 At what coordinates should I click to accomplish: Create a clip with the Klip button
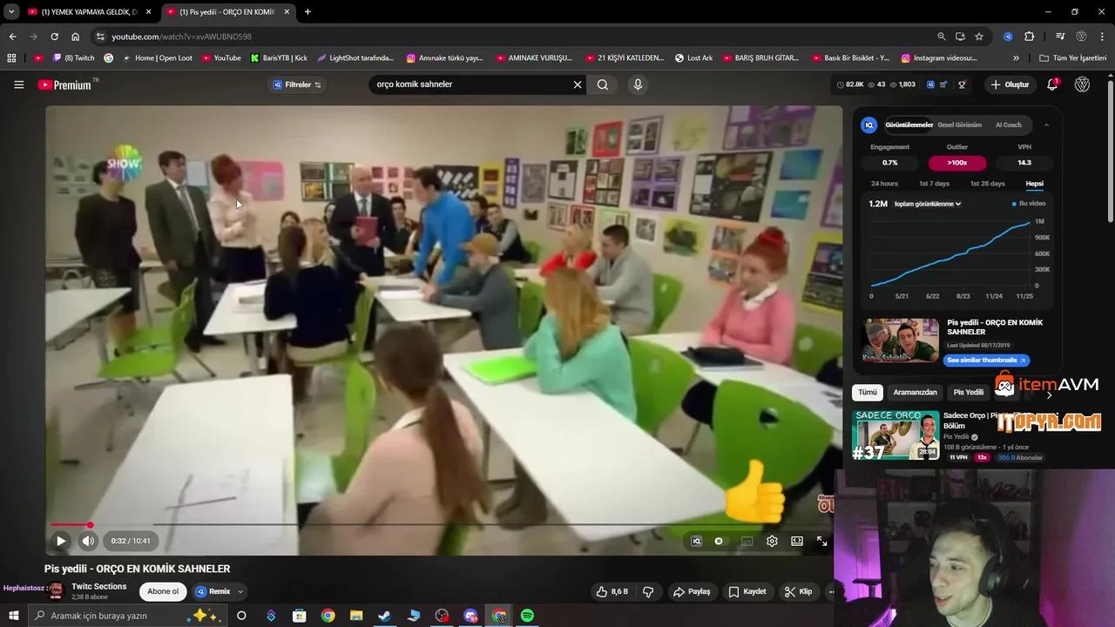798,591
